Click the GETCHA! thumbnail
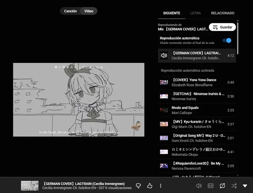Viewport: 253px width, 193px height. click(164, 96)
